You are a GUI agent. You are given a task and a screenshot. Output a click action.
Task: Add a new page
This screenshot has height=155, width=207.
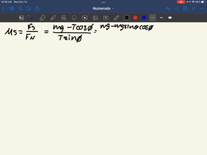tap(185, 9)
